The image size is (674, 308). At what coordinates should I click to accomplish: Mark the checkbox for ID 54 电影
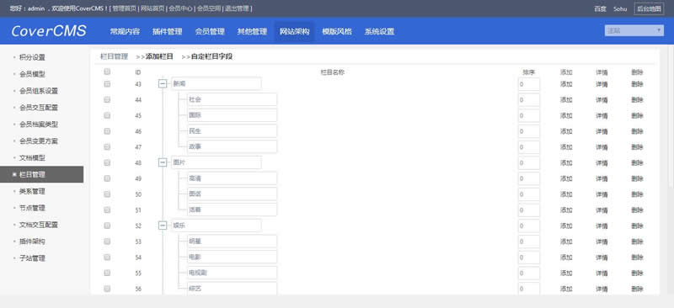click(107, 257)
